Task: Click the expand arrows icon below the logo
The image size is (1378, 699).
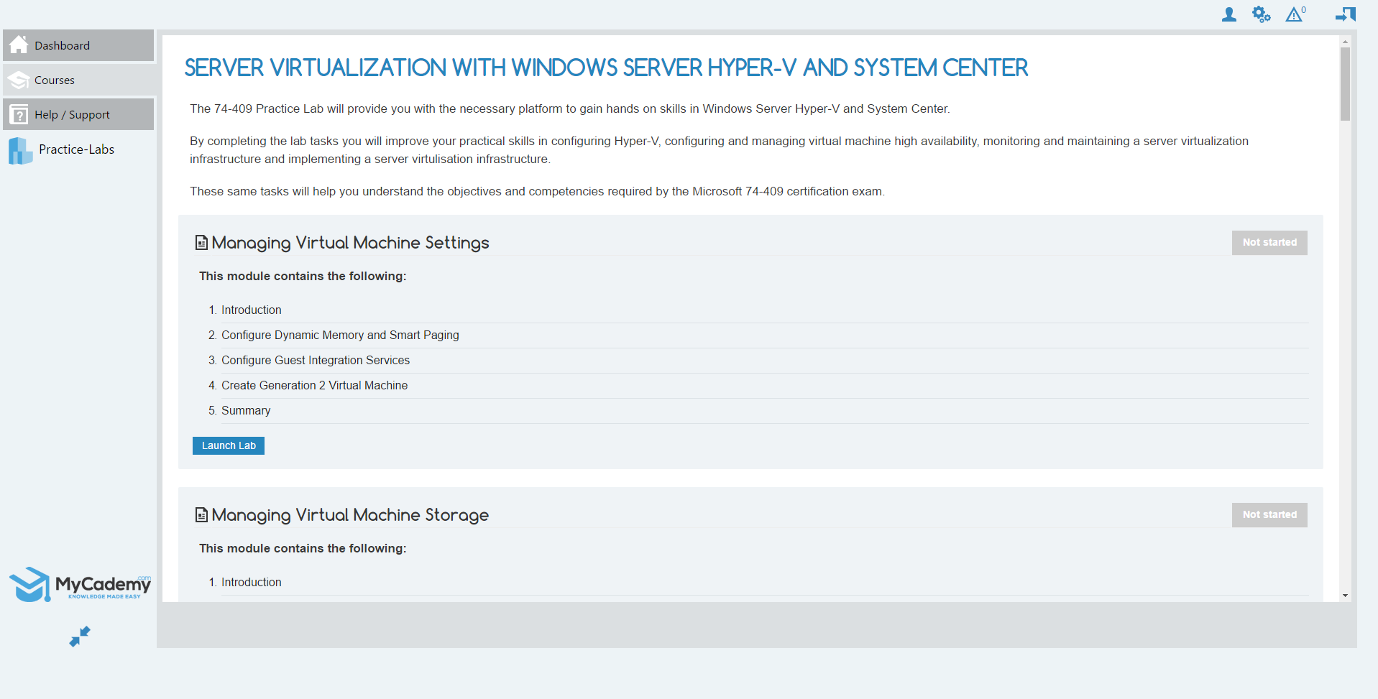Action: [79, 636]
